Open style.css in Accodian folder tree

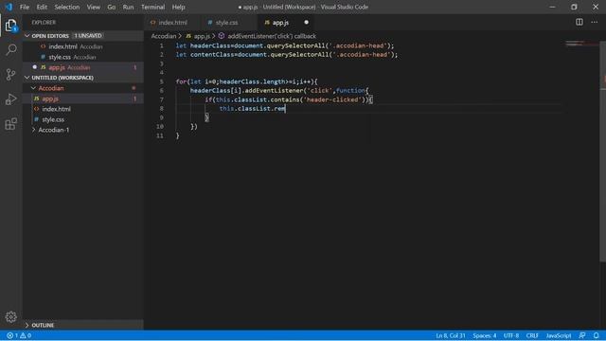tap(83, 119)
